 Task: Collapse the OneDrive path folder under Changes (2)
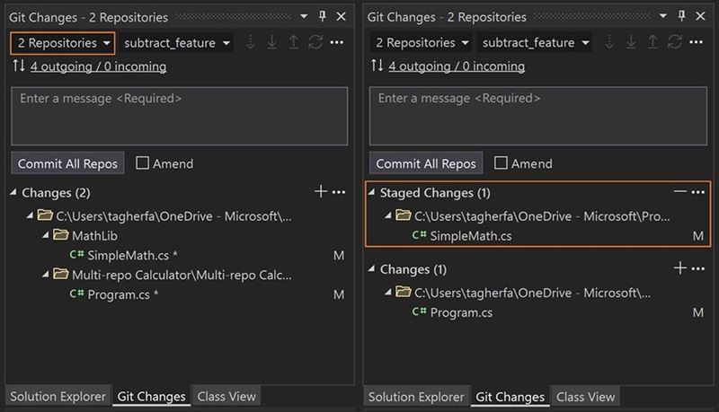pos(30,215)
